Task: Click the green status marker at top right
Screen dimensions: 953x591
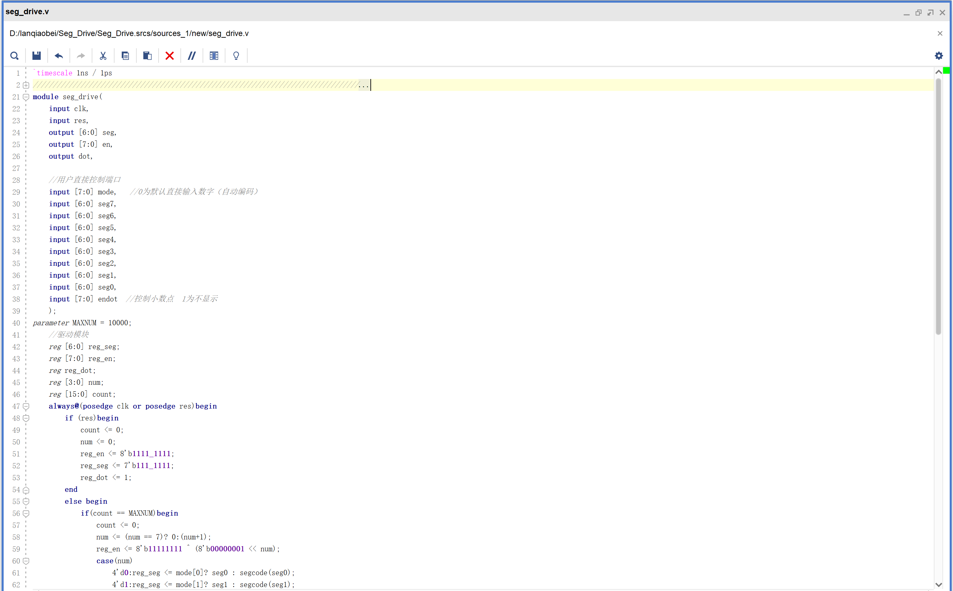Action: click(946, 71)
